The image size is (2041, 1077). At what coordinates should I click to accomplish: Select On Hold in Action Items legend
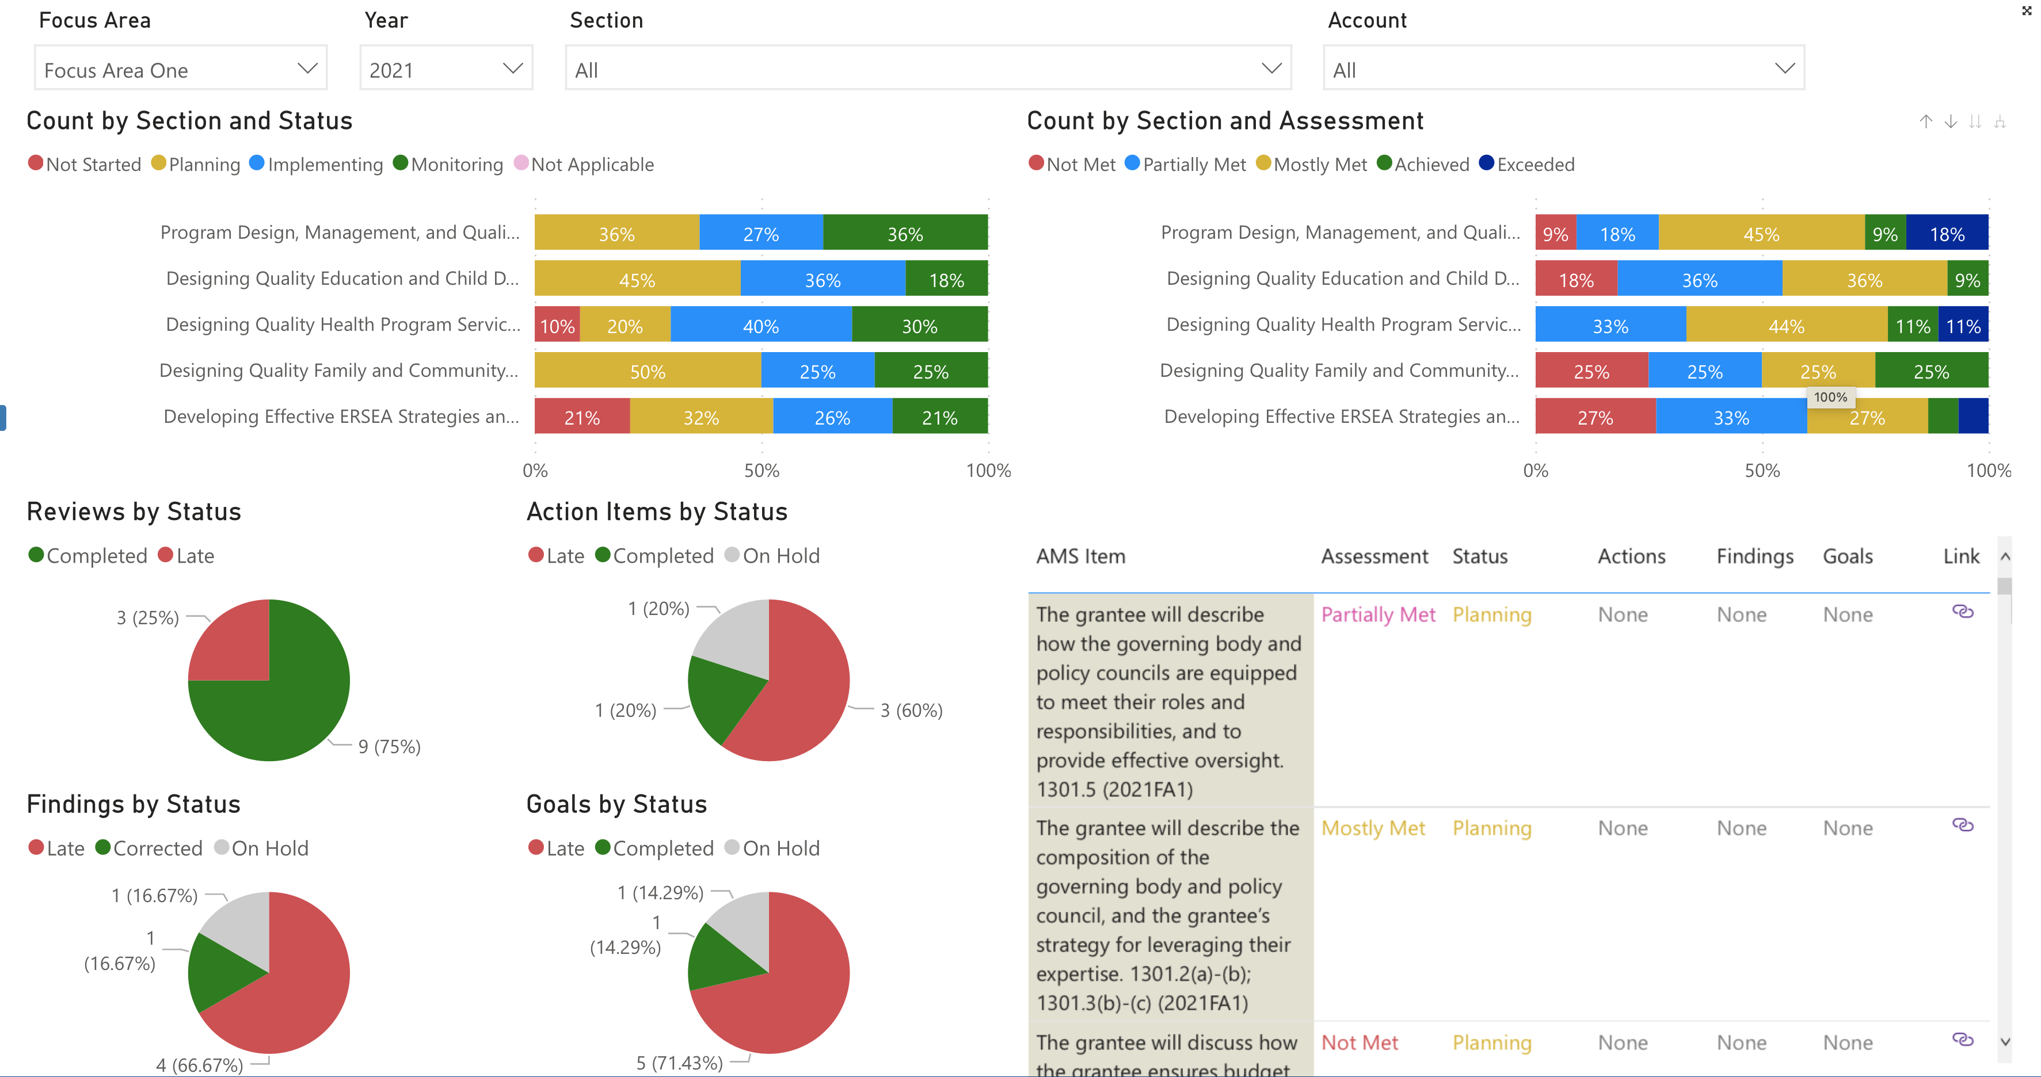(772, 555)
